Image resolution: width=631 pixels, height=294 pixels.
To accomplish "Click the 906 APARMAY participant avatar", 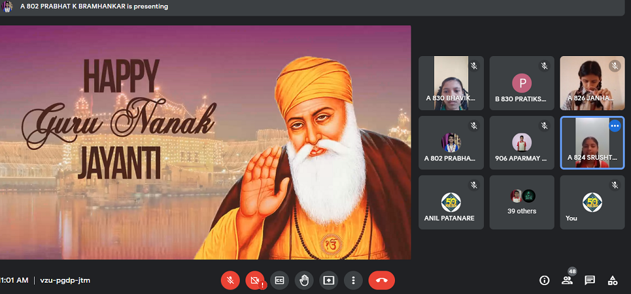I will [x=522, y=142].
